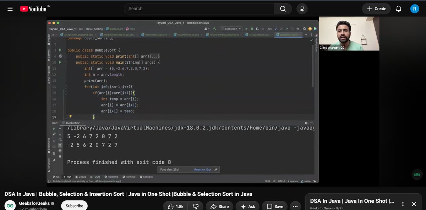This screenshot has height=210, width=426.
Task: Select the BubbleSort tab in Run panel
Action: point(73,123)
